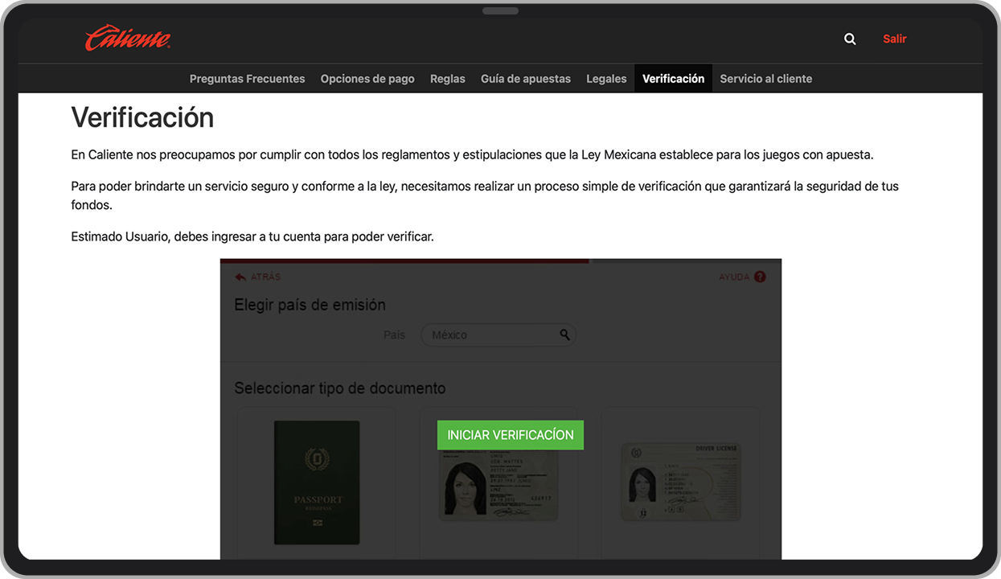Open the Opciones de pago section
This screenshot has height=579, width=1001.
coord(367,78)
